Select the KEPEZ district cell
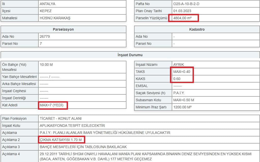Viewport: 260px width, 162px height. (46, 11)
